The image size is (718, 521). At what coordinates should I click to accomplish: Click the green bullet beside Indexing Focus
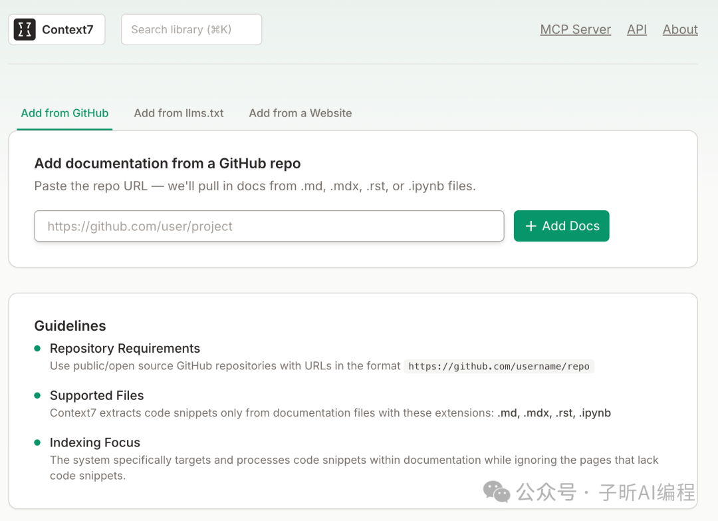tap(37, 442)
